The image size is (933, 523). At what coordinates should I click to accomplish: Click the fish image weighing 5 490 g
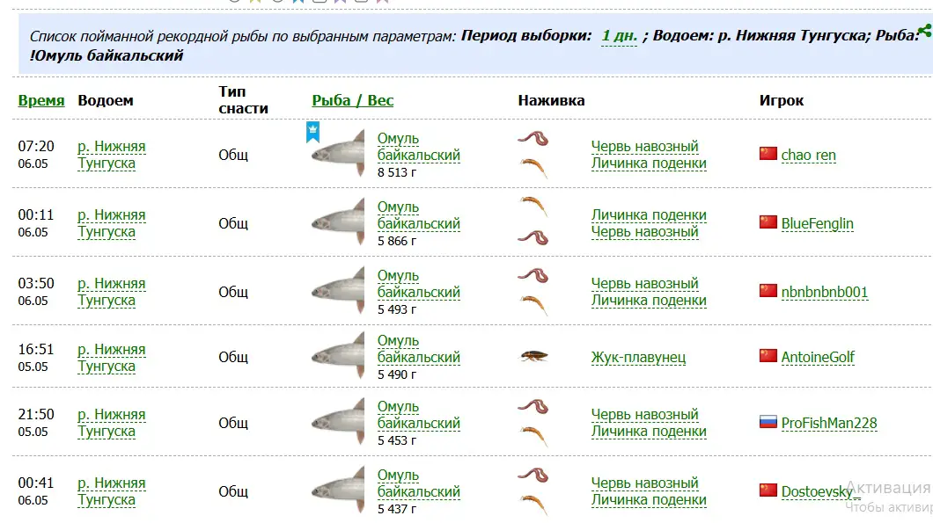338,355
